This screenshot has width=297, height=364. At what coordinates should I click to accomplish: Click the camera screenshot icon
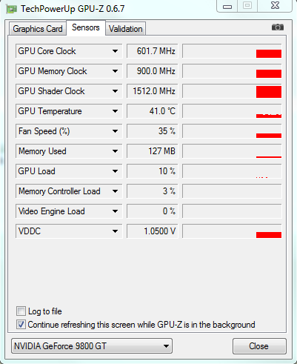pos(278,27)
